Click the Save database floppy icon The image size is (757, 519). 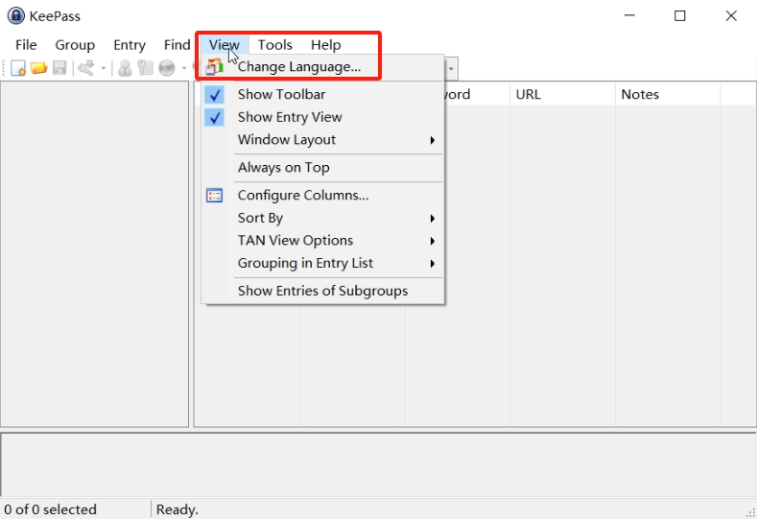point(59,68)
